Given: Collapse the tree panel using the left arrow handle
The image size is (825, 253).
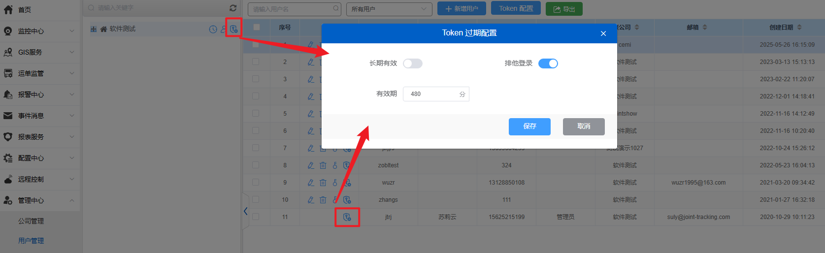Looking at the screenshot, I should click(x=245, y=211).
